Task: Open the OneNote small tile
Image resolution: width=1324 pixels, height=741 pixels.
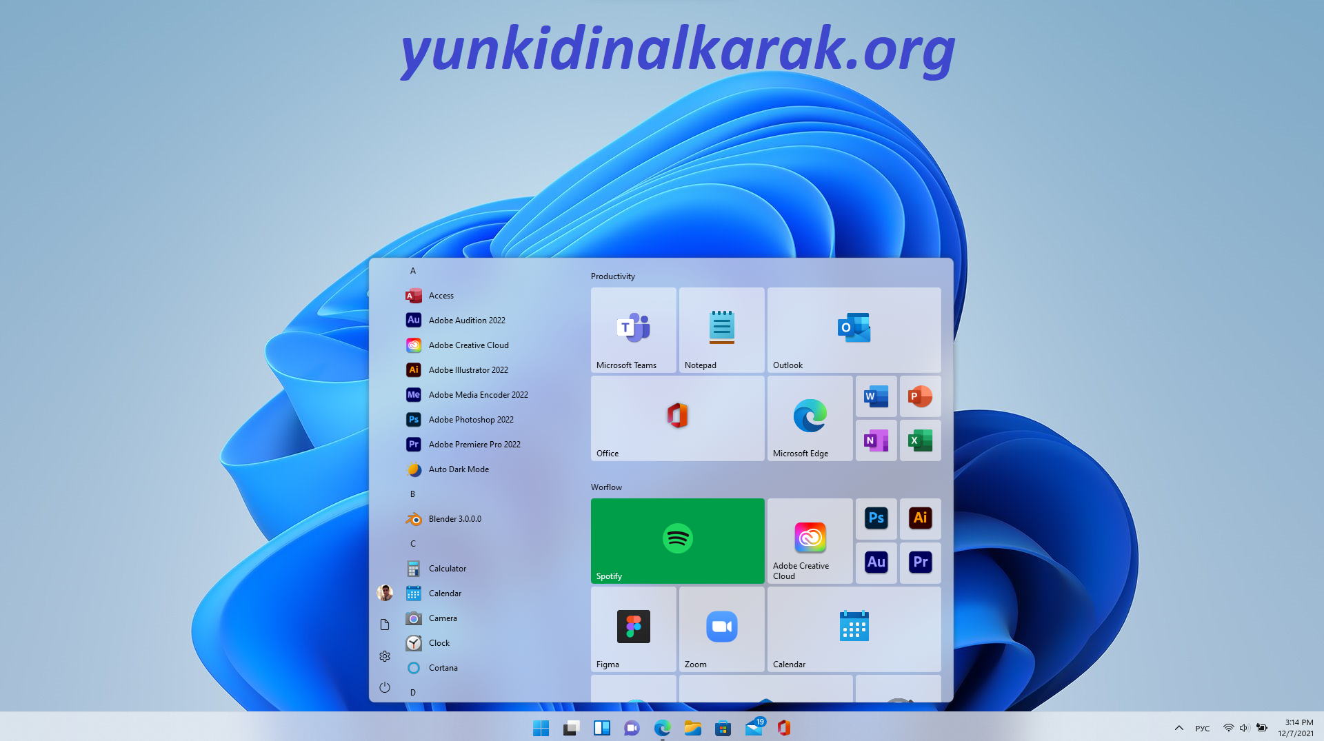Action: pyautogui.click(x=876, y=440)
